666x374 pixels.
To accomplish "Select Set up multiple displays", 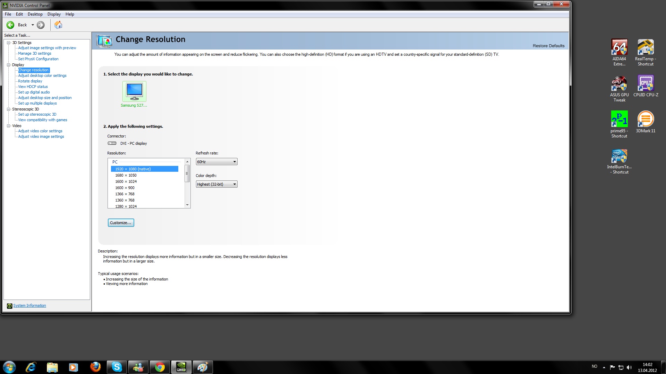I will [x=37, y=103].
